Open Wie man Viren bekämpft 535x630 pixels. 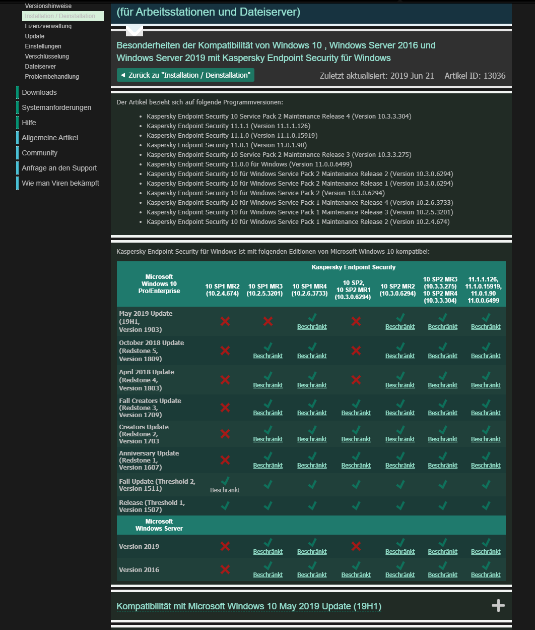(60, 183)
